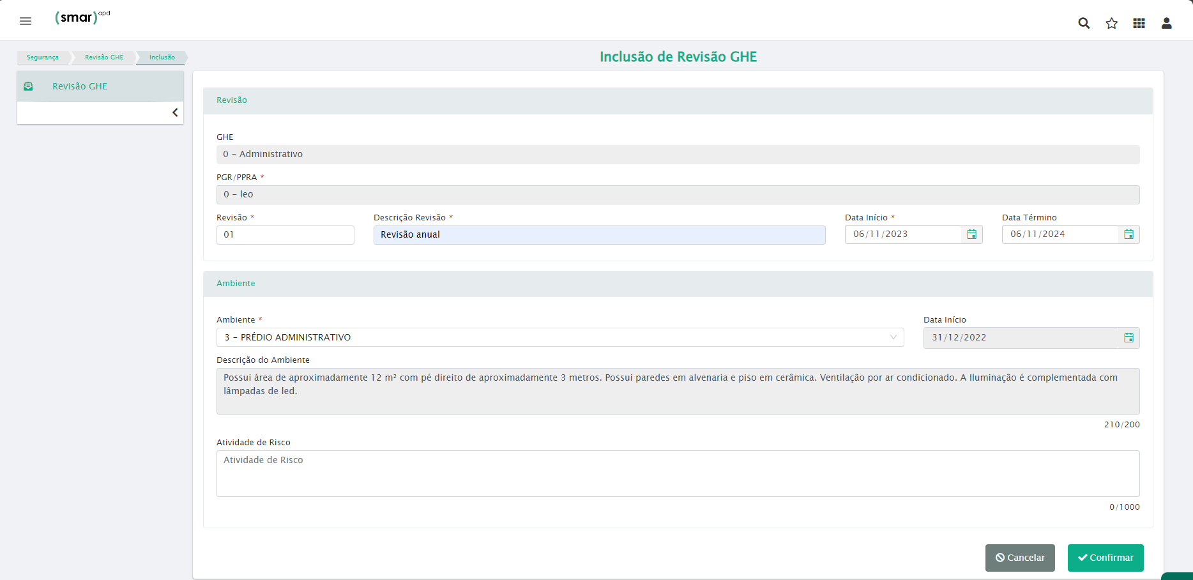Viewport: 1193px width, 580px height.
Task: Click the Revisão number field
Action: tap(285, 235)
